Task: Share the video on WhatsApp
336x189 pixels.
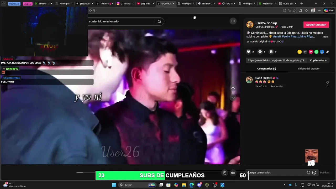Action: pos(316,52)
